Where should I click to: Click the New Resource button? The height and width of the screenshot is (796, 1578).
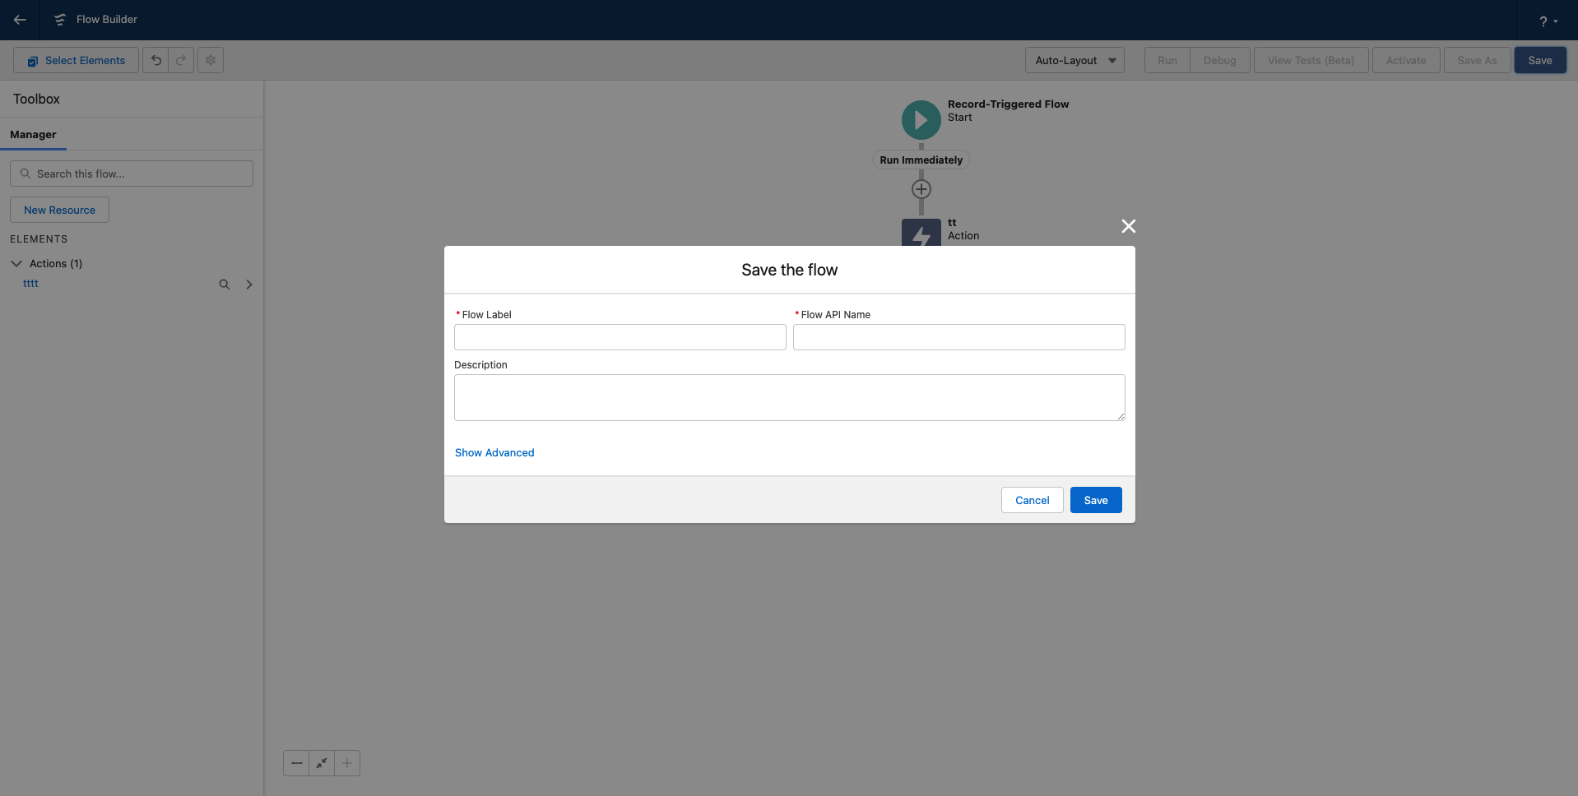click(x=58, y=210)
